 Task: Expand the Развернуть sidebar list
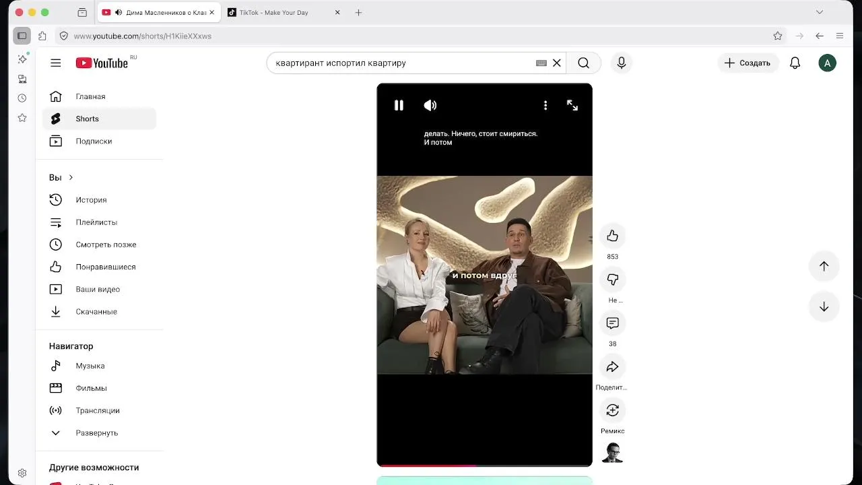(x=99, y=432)
